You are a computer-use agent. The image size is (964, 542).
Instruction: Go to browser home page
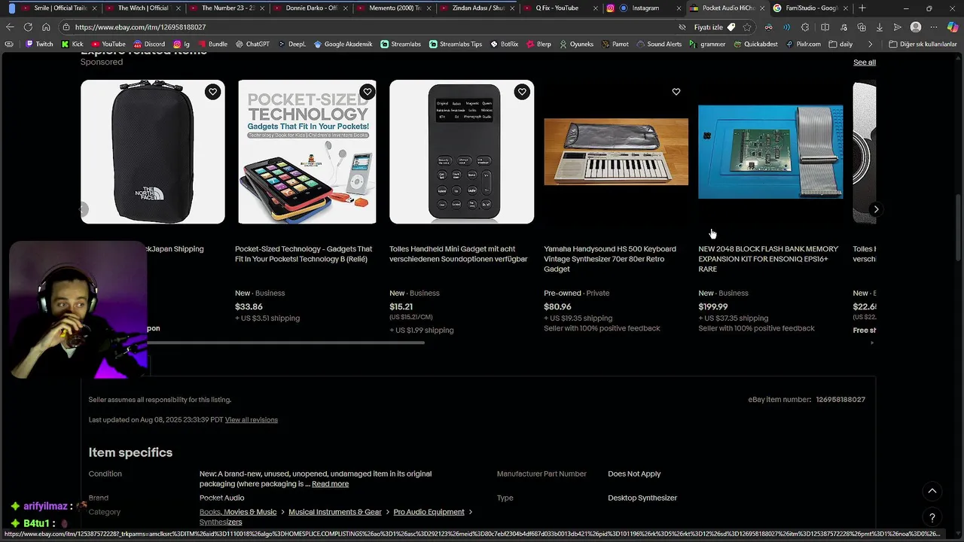[x=46, y=27]
